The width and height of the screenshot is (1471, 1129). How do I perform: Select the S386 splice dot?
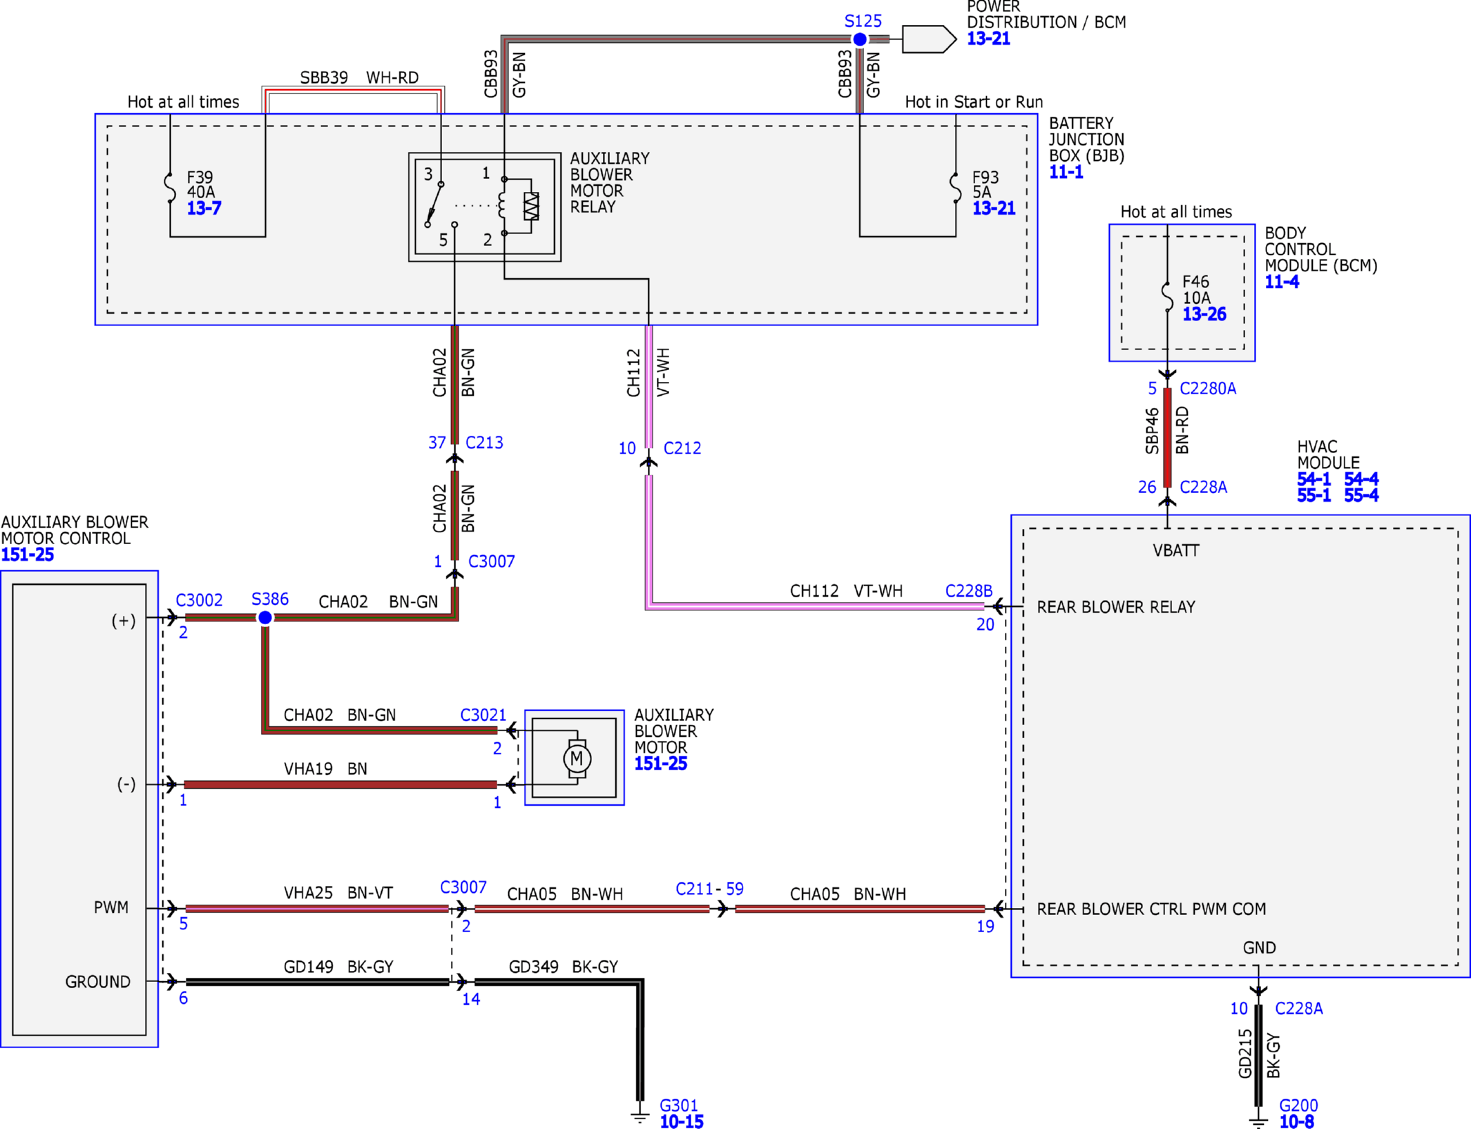[x=265, y=617]
